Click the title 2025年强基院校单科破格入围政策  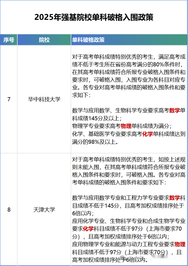click(94, 17)
